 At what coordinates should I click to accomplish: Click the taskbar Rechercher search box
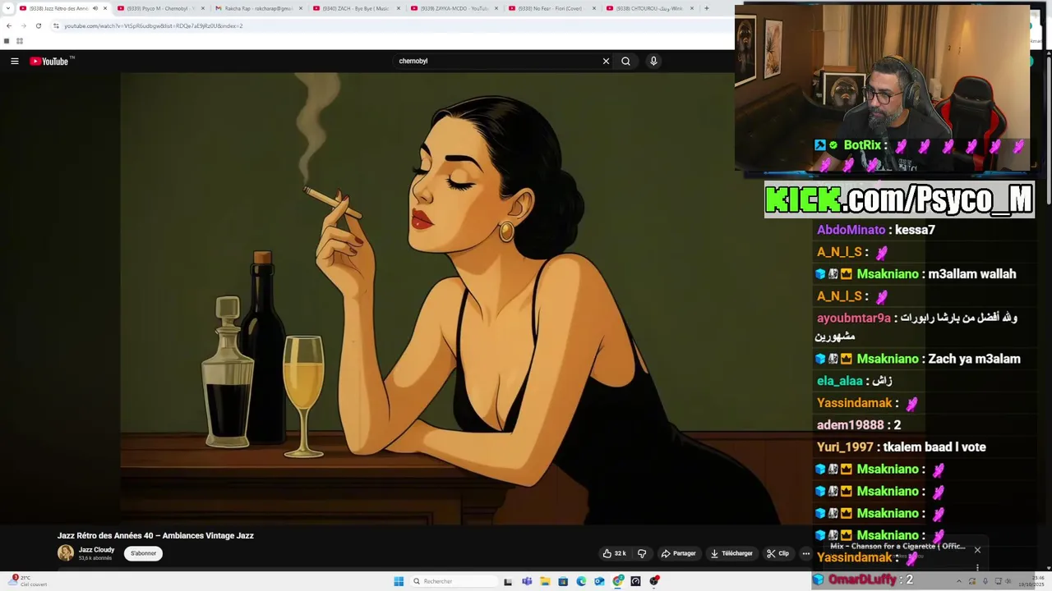(454, 581)
